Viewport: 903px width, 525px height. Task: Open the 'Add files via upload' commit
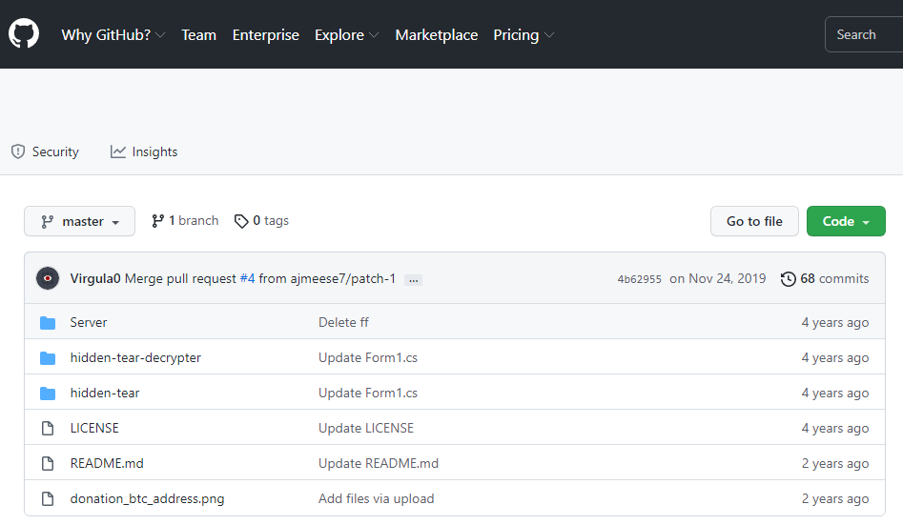click(377, 498)
